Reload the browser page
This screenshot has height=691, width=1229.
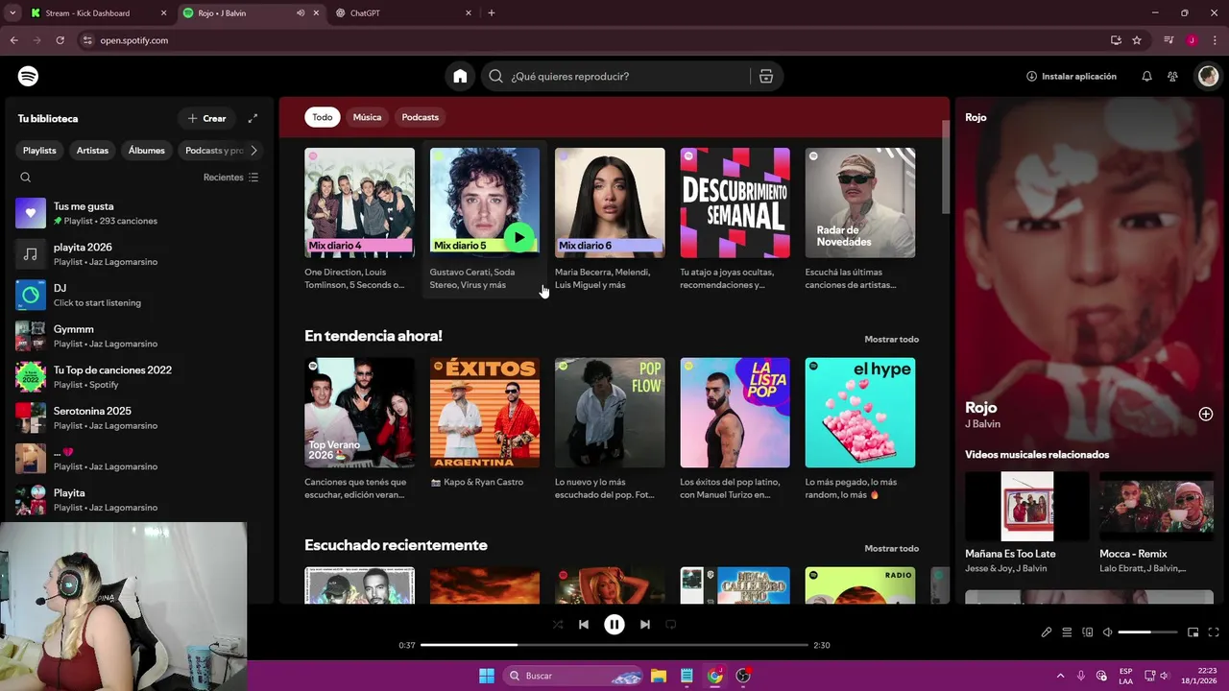(x=60, y=40)
